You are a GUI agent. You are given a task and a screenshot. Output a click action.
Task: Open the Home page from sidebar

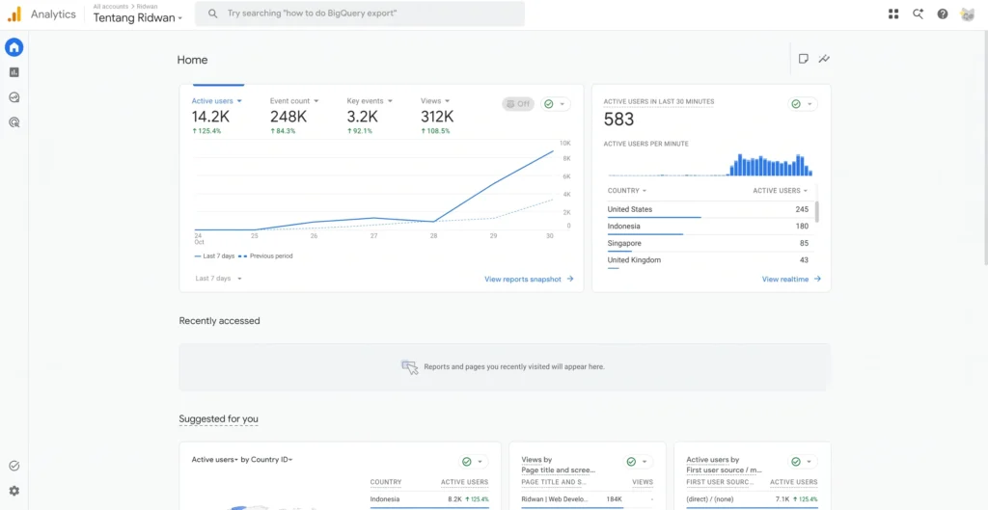[x=14, y=47]
